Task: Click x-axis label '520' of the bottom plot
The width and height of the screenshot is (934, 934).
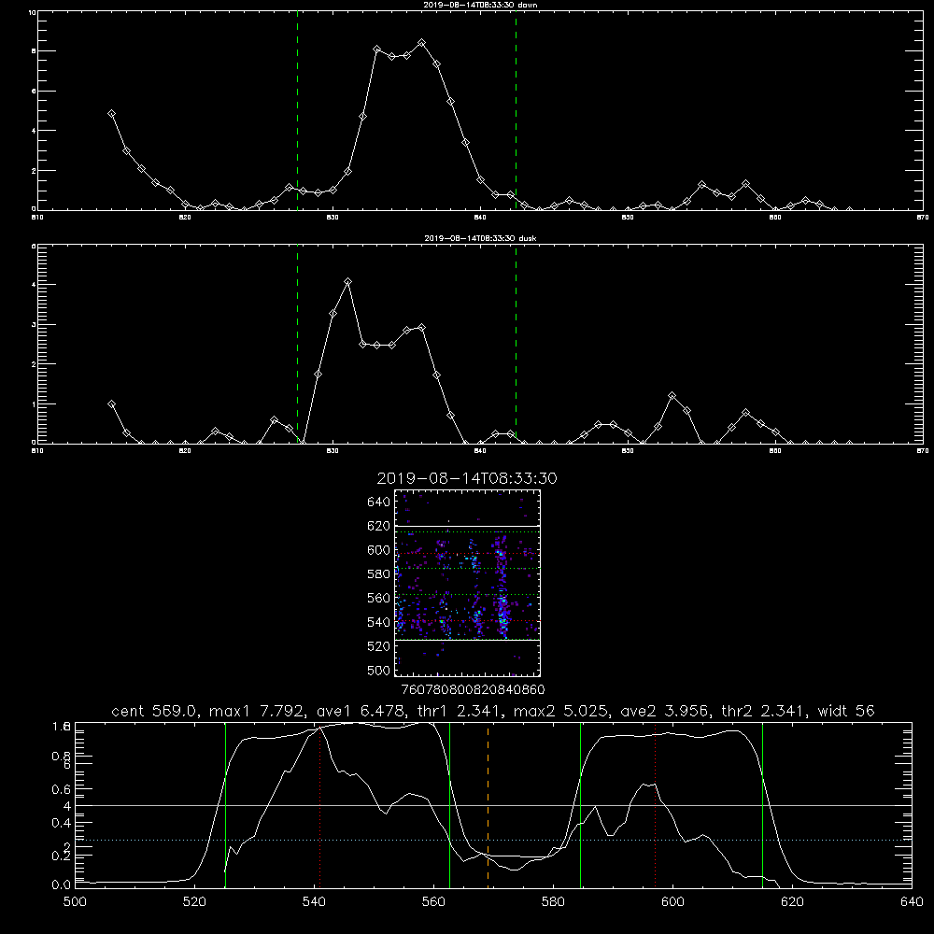Action: point(195,902)
